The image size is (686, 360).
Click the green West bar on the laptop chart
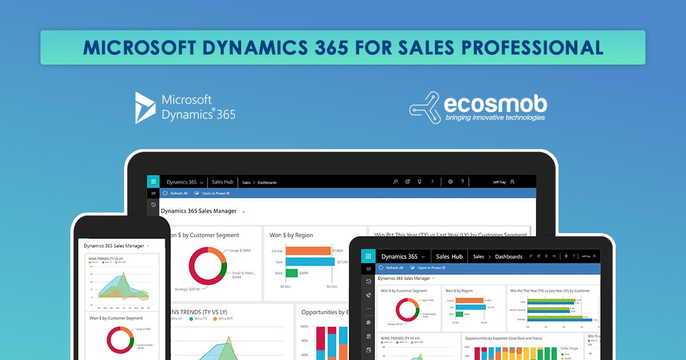pyautogui.click(x=292, y=273)
